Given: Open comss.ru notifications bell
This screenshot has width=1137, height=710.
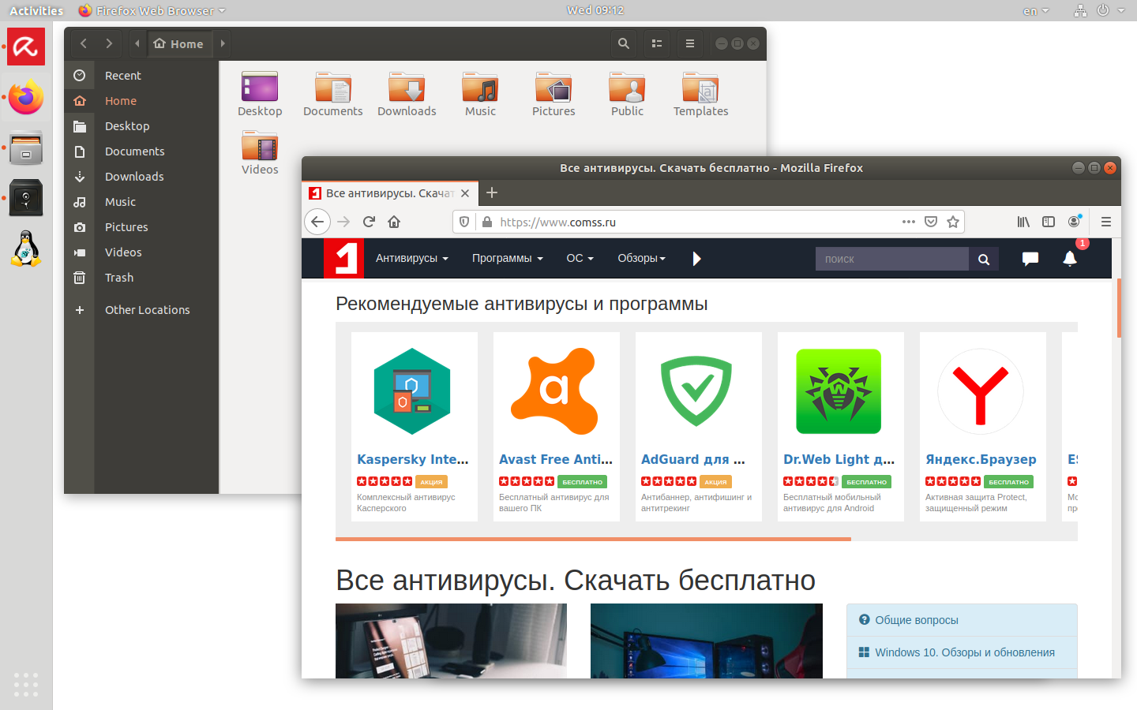Looking at the screenshot, I should tap(1070, 259).
